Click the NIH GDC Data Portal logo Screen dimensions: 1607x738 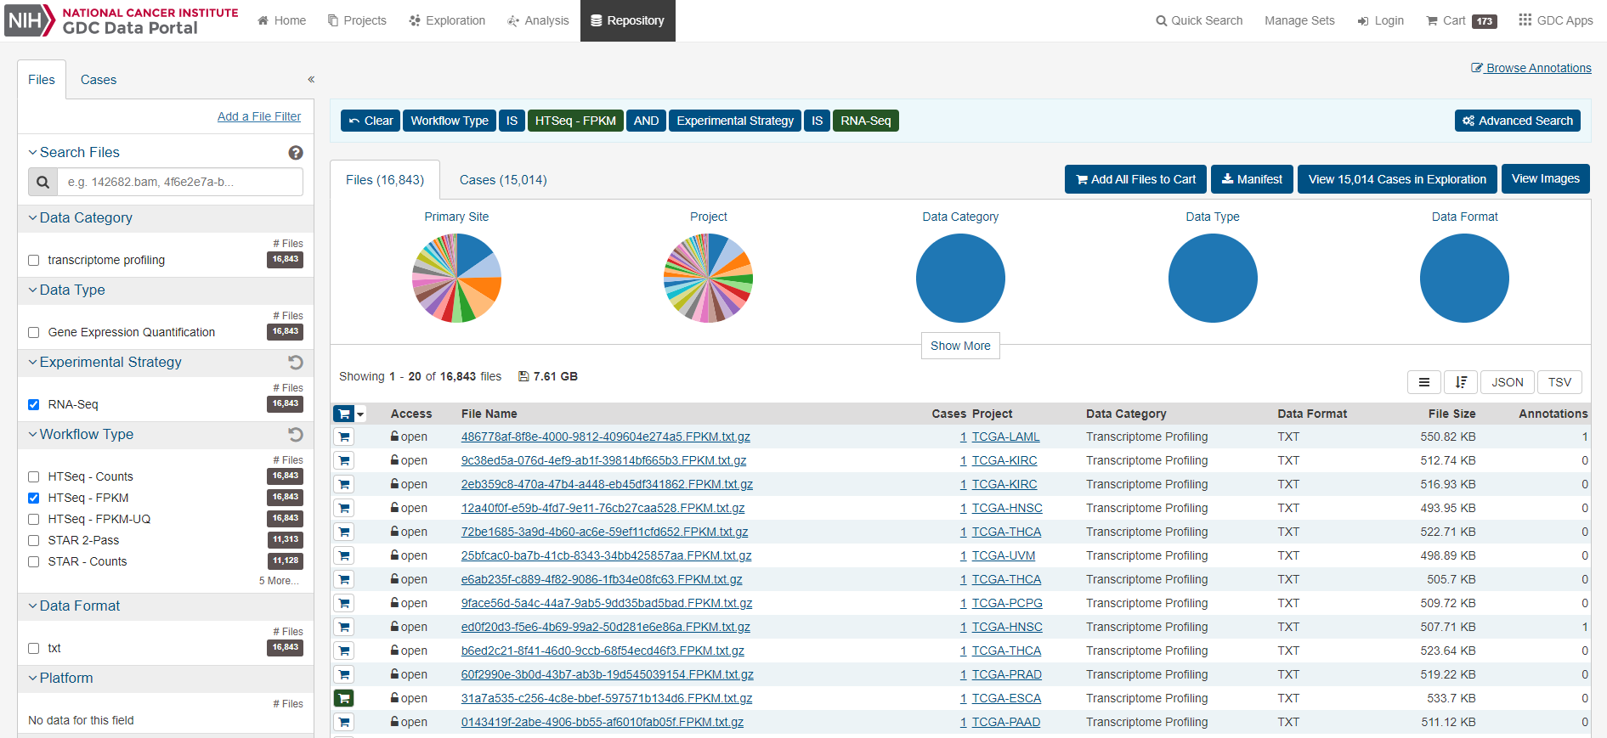pyautogui.click(x=122, y=20)
